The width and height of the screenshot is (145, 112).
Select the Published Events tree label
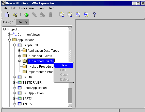tap(40, 56)
